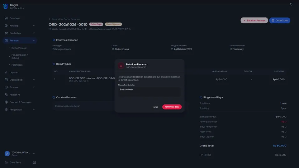Click the calendar icon beside 26 Oktober 2026
Screen dimensions: 299x168
point(172,49)
